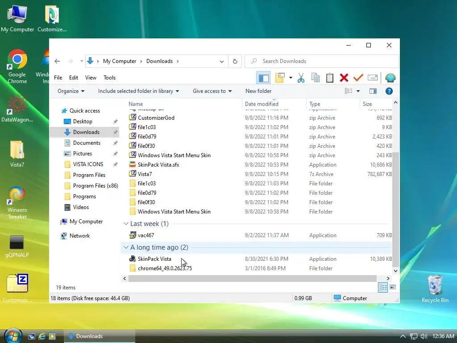This screenshot has height=343, width=457.
Task: Open the view options dropdown arrow
Action: [358, 91]
